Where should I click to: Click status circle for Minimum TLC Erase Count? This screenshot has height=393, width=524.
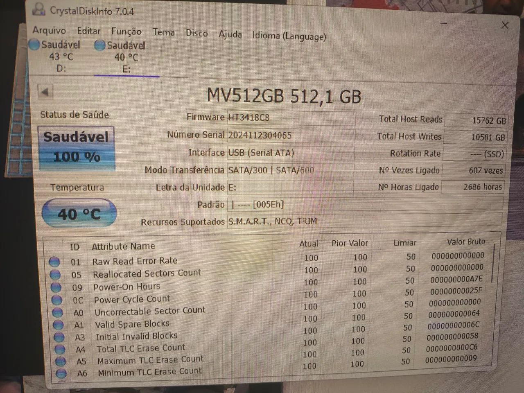61,373
